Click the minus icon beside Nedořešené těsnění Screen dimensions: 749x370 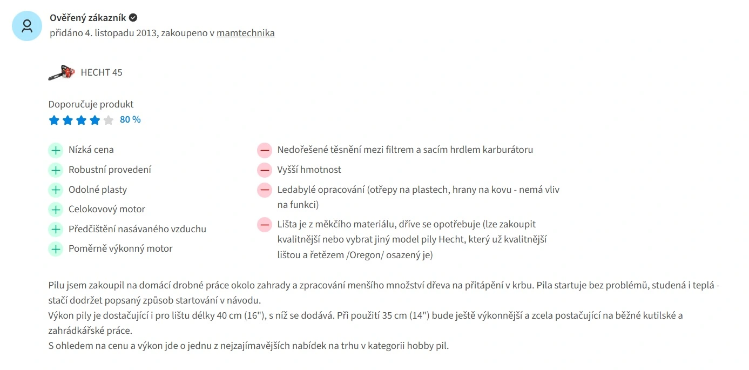click(265, 150)
